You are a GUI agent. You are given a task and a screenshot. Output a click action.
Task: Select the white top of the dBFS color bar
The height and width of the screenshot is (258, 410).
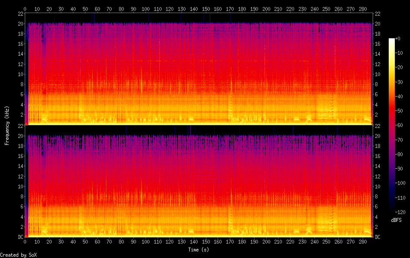click(x=392, y=40)
